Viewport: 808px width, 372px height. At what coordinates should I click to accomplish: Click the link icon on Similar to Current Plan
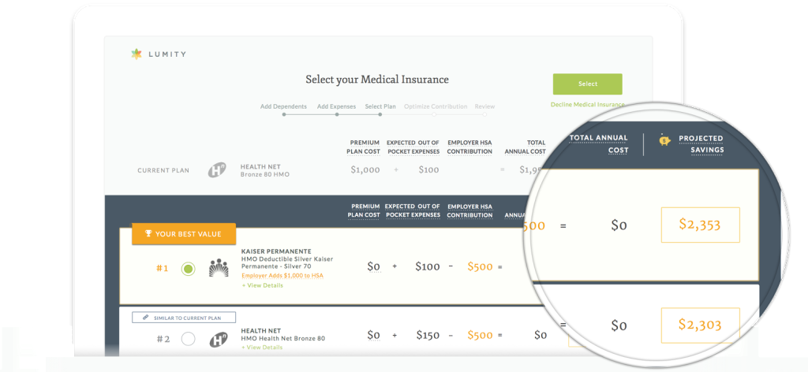[x=145, y=318]
